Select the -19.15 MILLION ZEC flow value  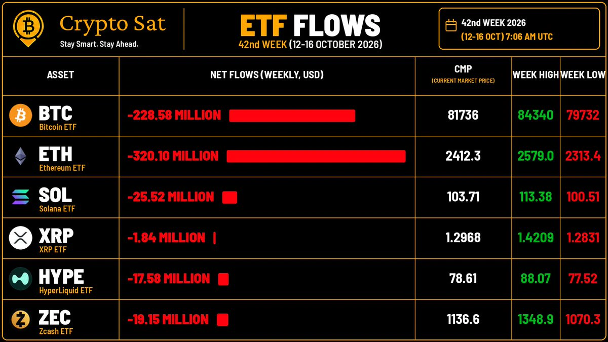(x=168, y=320)
